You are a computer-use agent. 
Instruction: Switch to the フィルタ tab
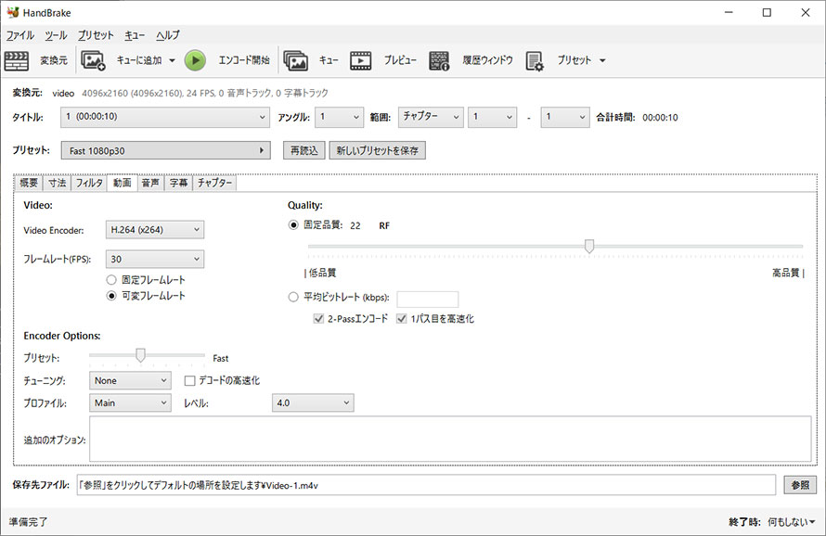pyautogui.click(x=89, y=183)
